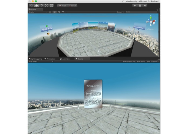Screen dimensions: 188x134
Task: Click the orientation gizmo X axis cone
Action: pos(153,21)
